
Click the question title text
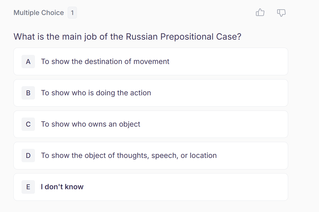point(127,37)
